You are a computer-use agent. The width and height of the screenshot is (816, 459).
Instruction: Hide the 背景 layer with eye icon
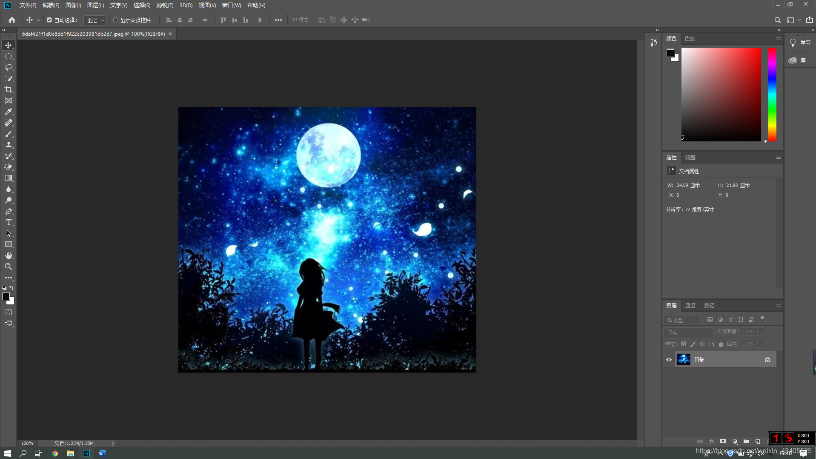[669, 360]
